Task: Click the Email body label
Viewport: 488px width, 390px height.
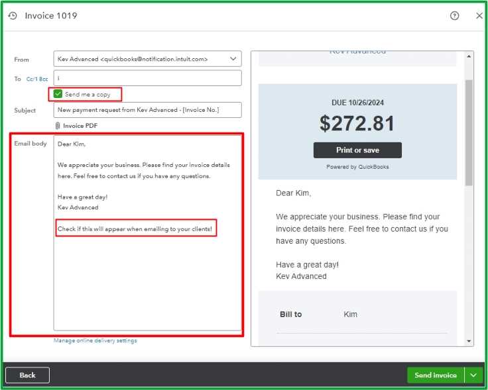Action: pyautogui.click(x=30, y=144)
